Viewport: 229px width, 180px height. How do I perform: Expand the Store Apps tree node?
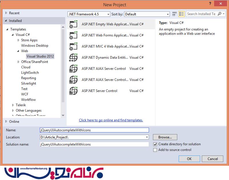click(x=18, y=40)
